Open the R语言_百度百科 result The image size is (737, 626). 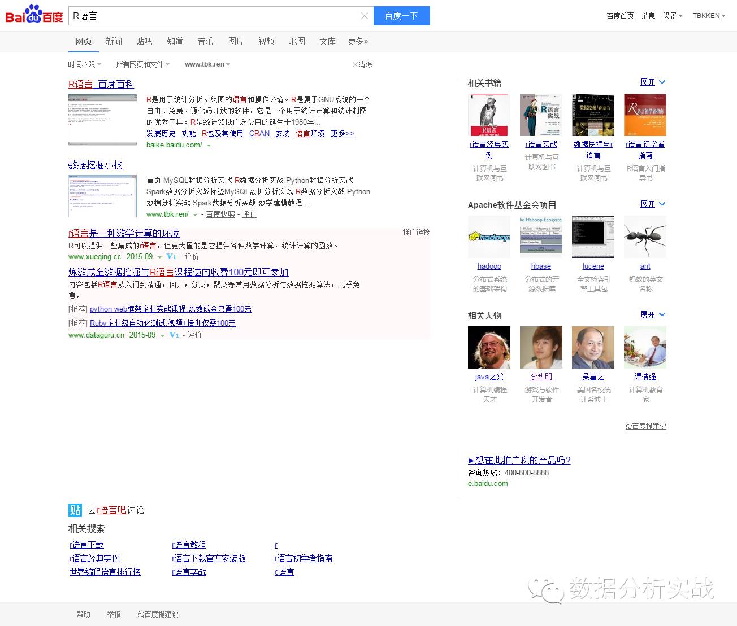tap(101, 85)
